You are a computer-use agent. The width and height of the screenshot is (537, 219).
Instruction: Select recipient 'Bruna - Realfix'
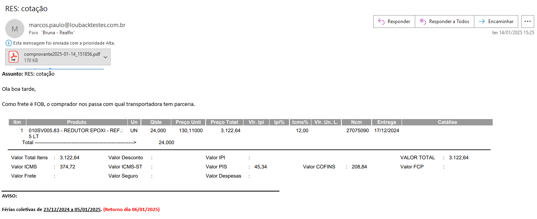click(x=58, y=33)
